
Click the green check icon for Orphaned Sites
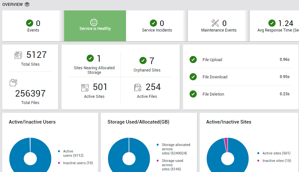143,60
